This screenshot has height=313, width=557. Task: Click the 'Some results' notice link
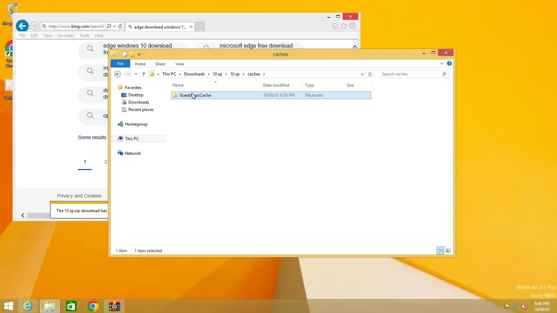pyautogui.click(x=92, y=137)
